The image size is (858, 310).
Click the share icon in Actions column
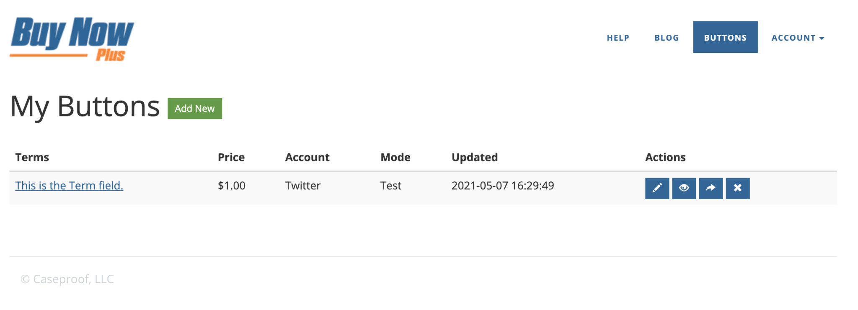click(x=711, y=188)
